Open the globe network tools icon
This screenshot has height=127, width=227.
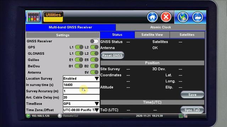183,17
